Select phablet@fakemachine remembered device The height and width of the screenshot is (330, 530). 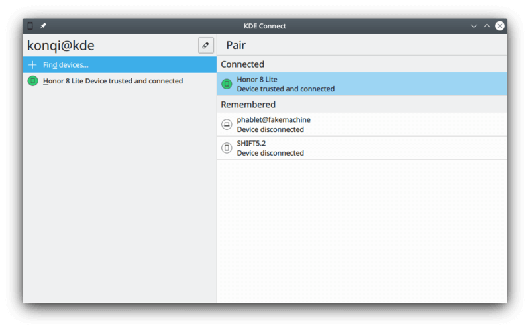click(x=362, y=125)
